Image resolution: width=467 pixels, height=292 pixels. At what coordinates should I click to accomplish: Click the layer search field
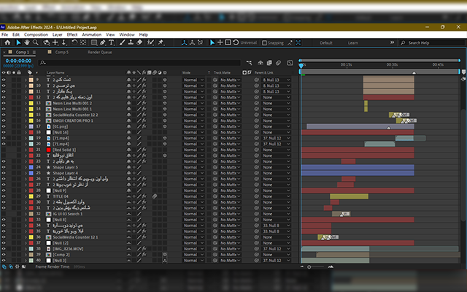139,63
